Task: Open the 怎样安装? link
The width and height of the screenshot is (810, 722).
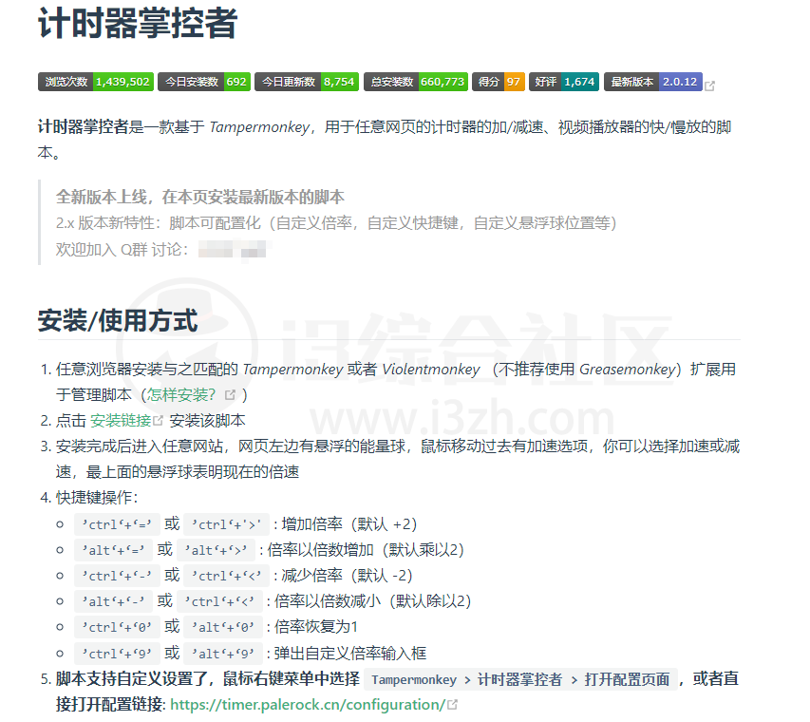Action: [x=180, y=395]
